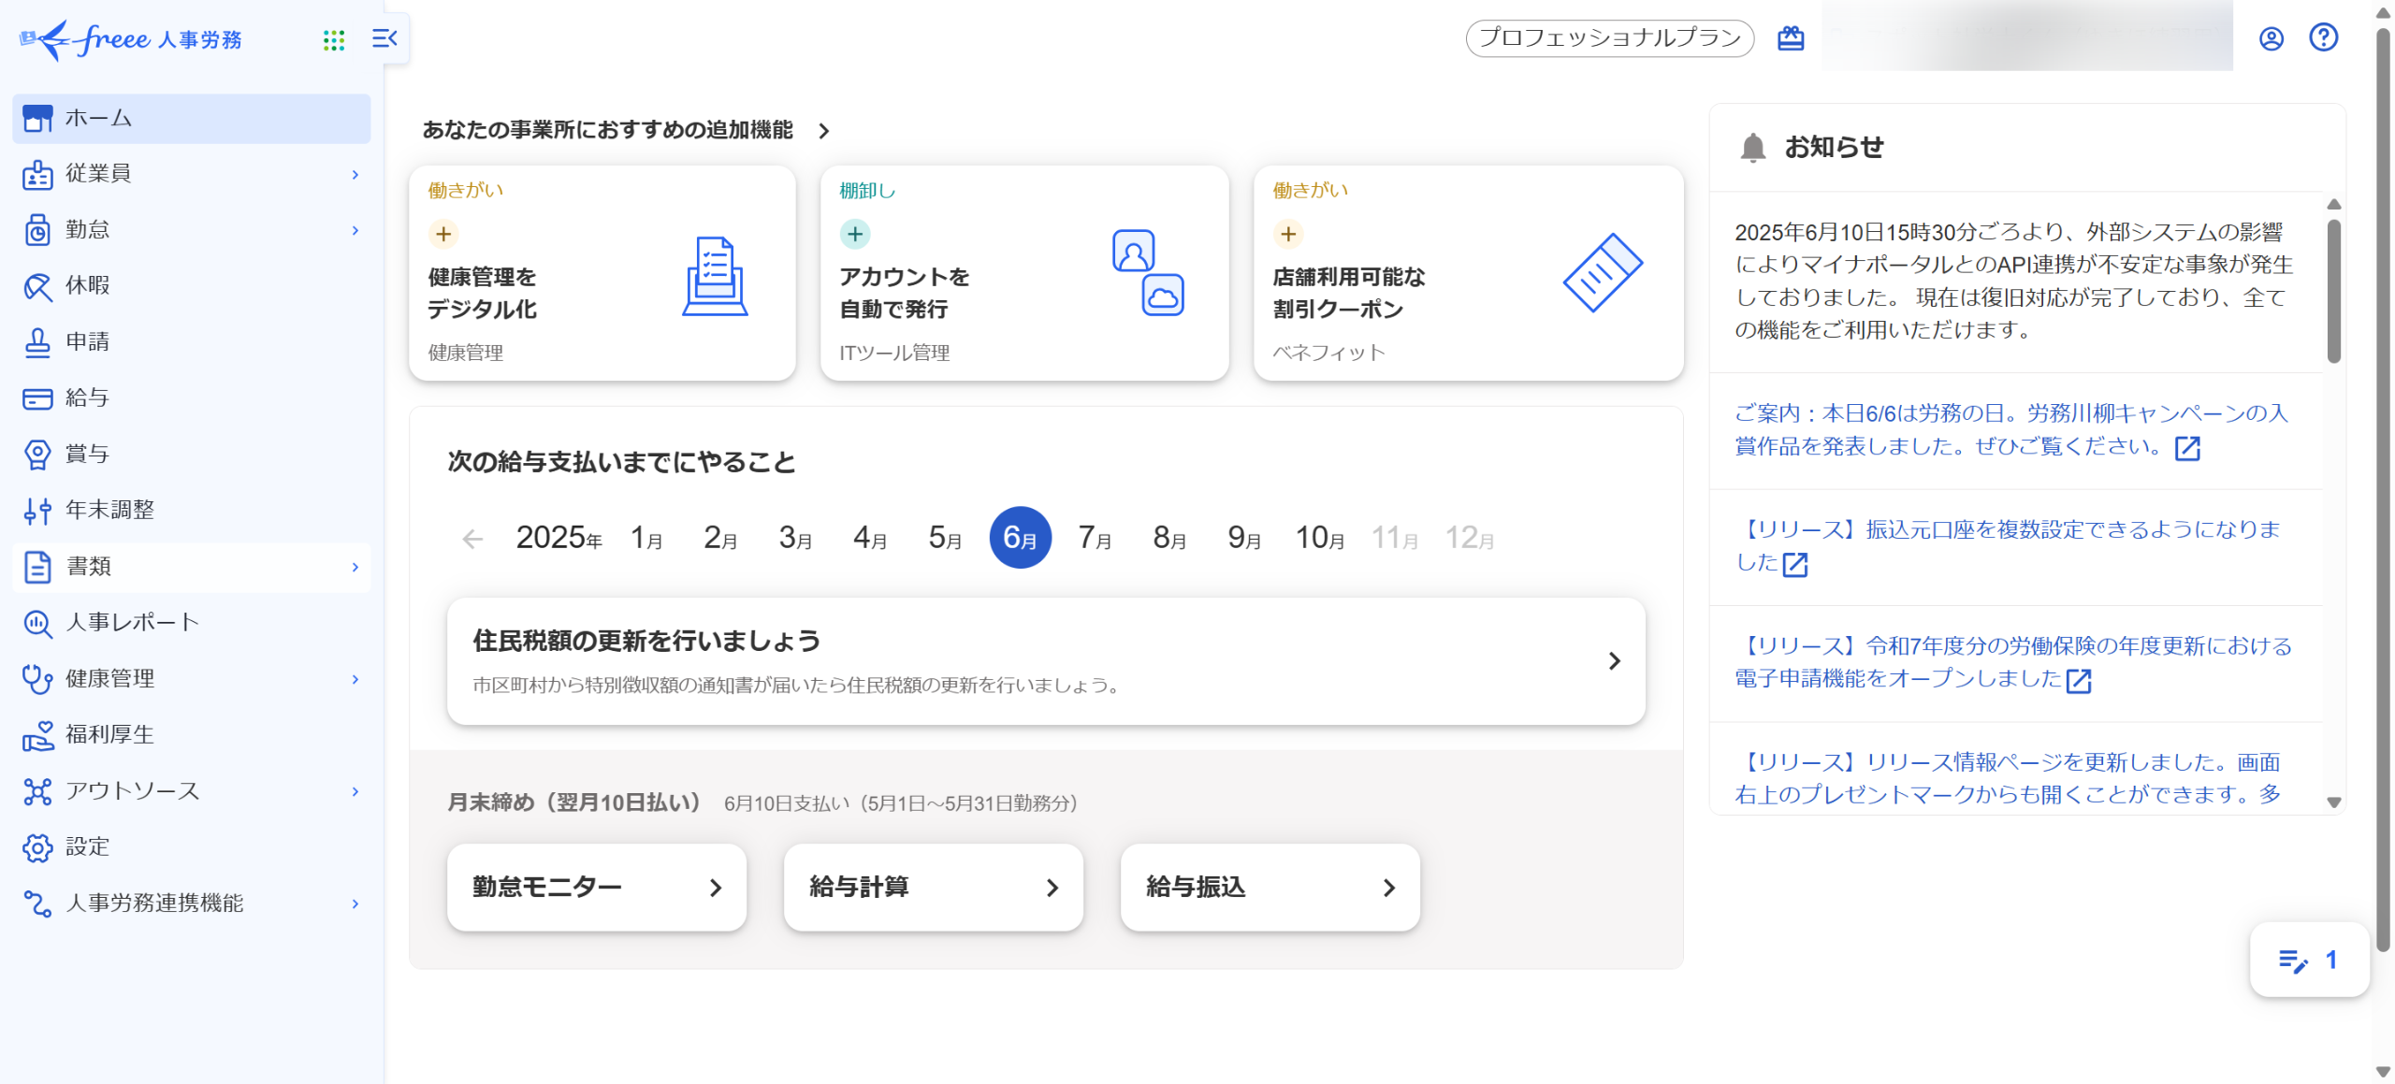Viewport: 2395px width, 1084px height.
Task: Expand the 従業員 sidebar submenu
Action: click(356, 175)
